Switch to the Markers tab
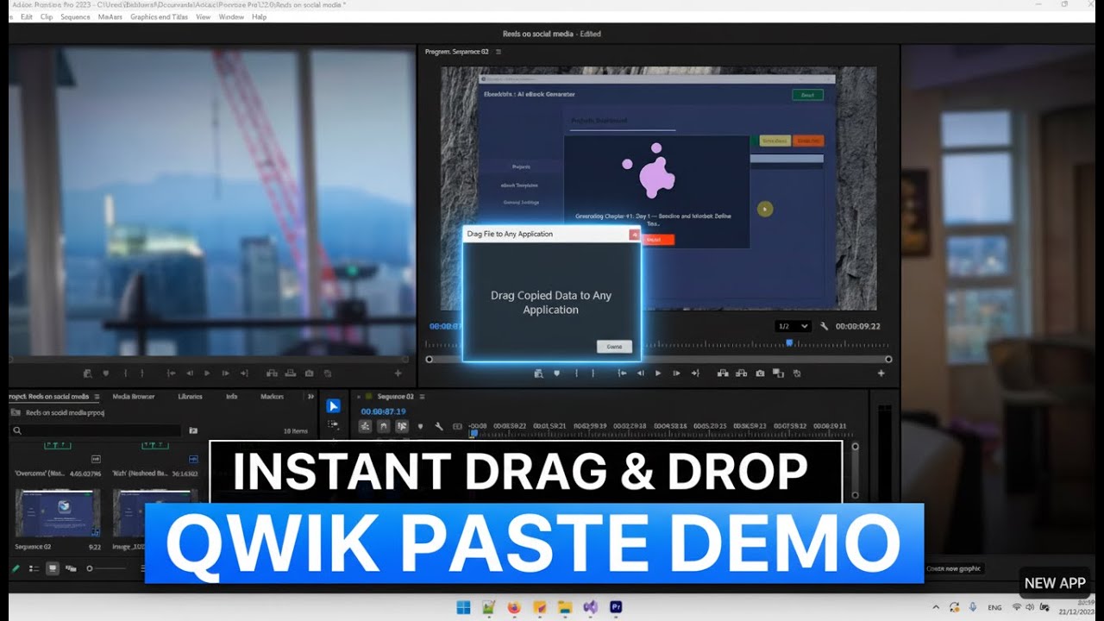 pos(272,397)
